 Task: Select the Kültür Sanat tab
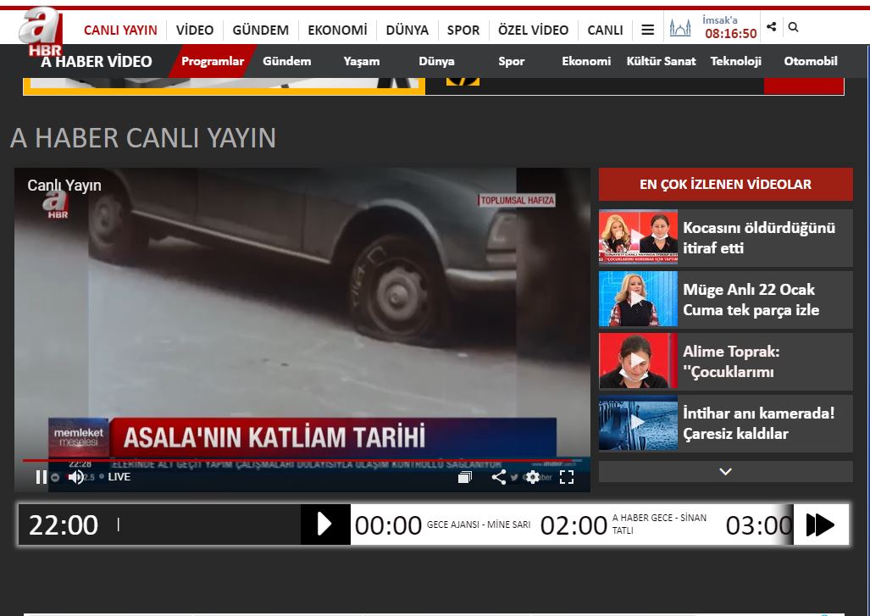point(661,61)
